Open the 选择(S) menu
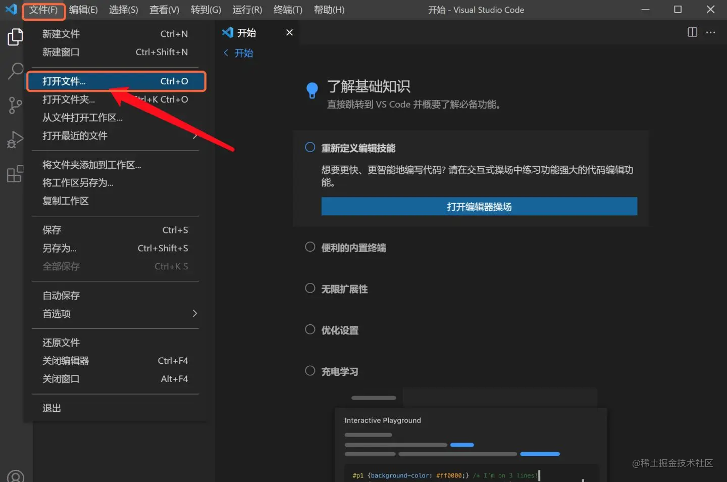 tap(124, 10)
